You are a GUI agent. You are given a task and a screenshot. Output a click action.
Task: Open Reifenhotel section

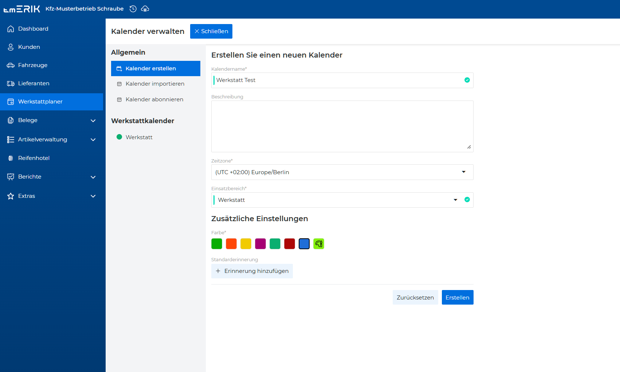tap(52, 158)
